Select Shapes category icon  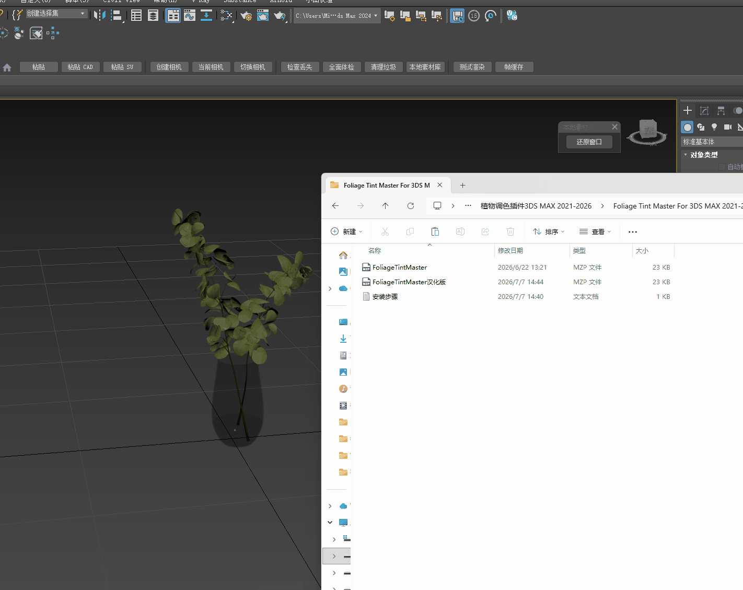(701, 127)
